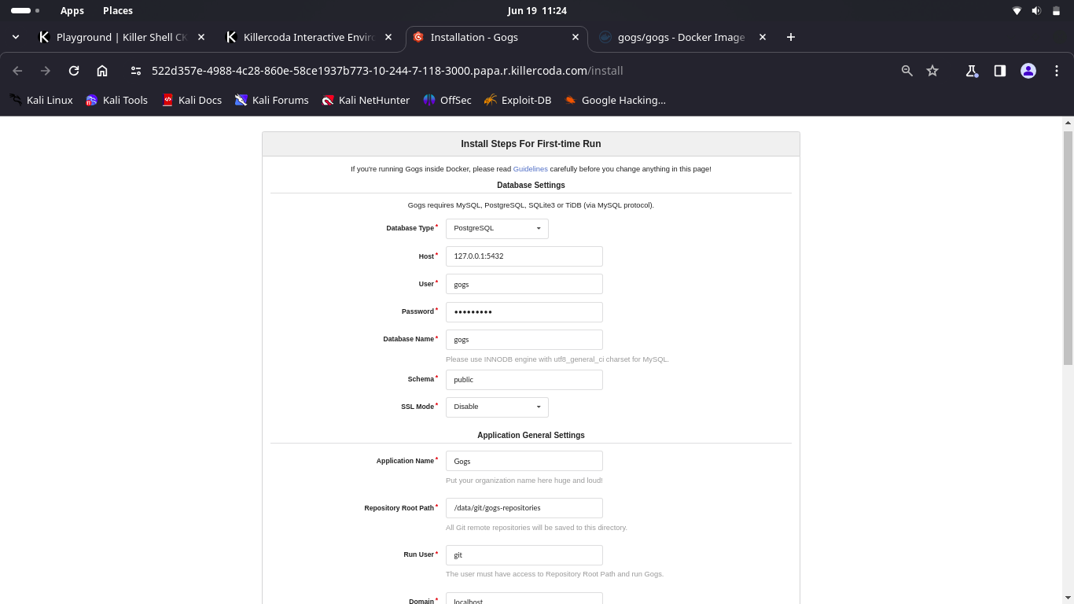The width and height of the screenshot is (1074, 604).
Task: Follow the Guidelines link
Action: pyautogui.click(x=530, y=169)
